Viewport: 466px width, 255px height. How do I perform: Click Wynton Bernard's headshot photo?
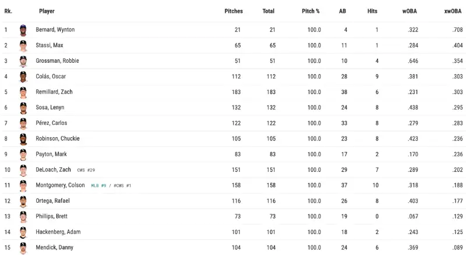[23, 30]
